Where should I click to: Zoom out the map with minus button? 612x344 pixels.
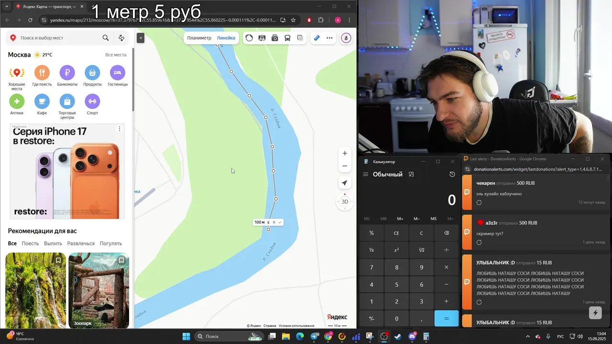(345, 166)
